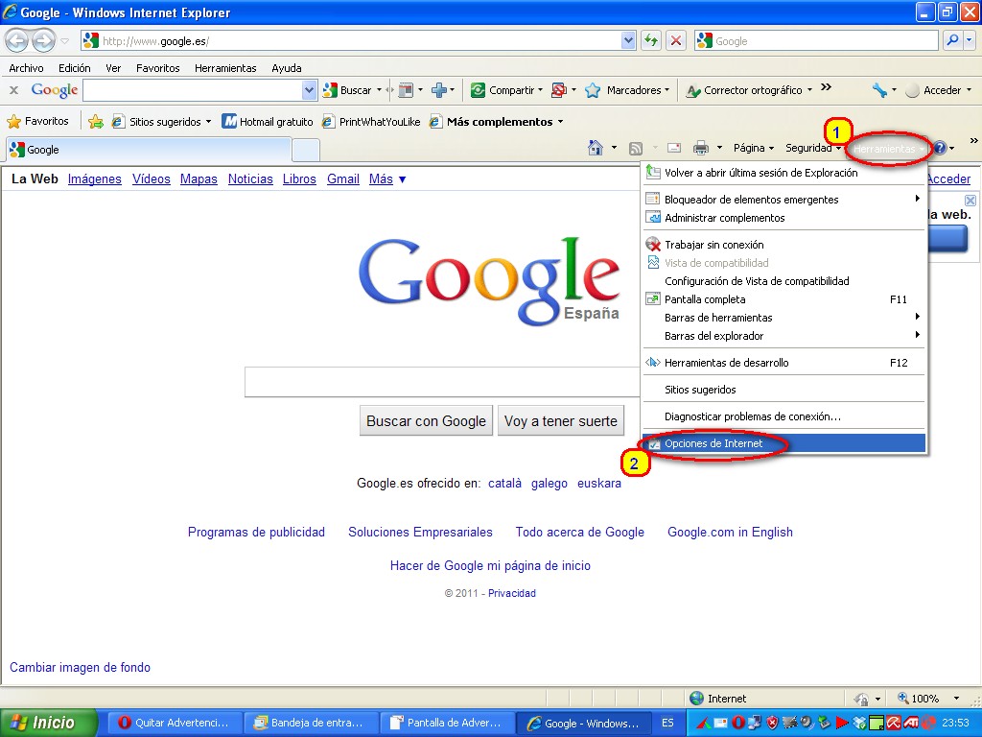Click the Refresh page icon

(651, 40)
